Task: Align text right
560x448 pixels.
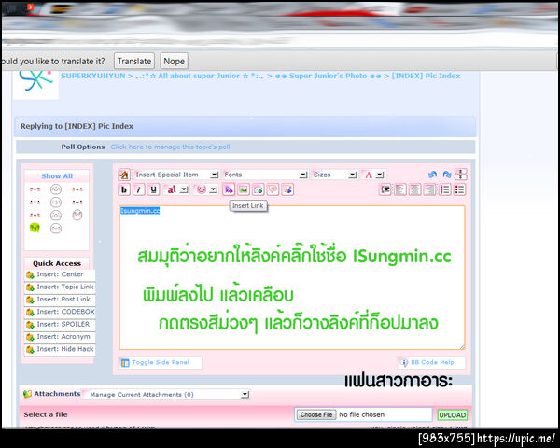Action: 429,189
